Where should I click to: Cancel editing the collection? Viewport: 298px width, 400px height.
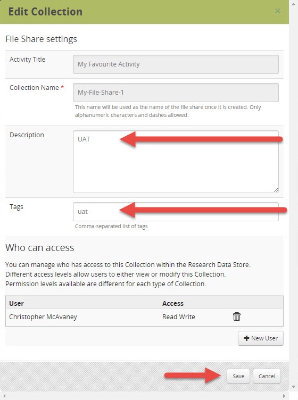click(267, 376)
